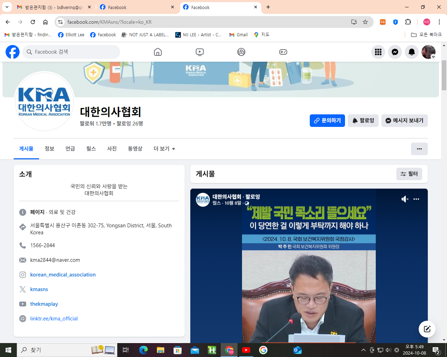The image size is (447, 357).
Task: Toggle the bookmark star in the address bar
Action: tap(365, 22)
